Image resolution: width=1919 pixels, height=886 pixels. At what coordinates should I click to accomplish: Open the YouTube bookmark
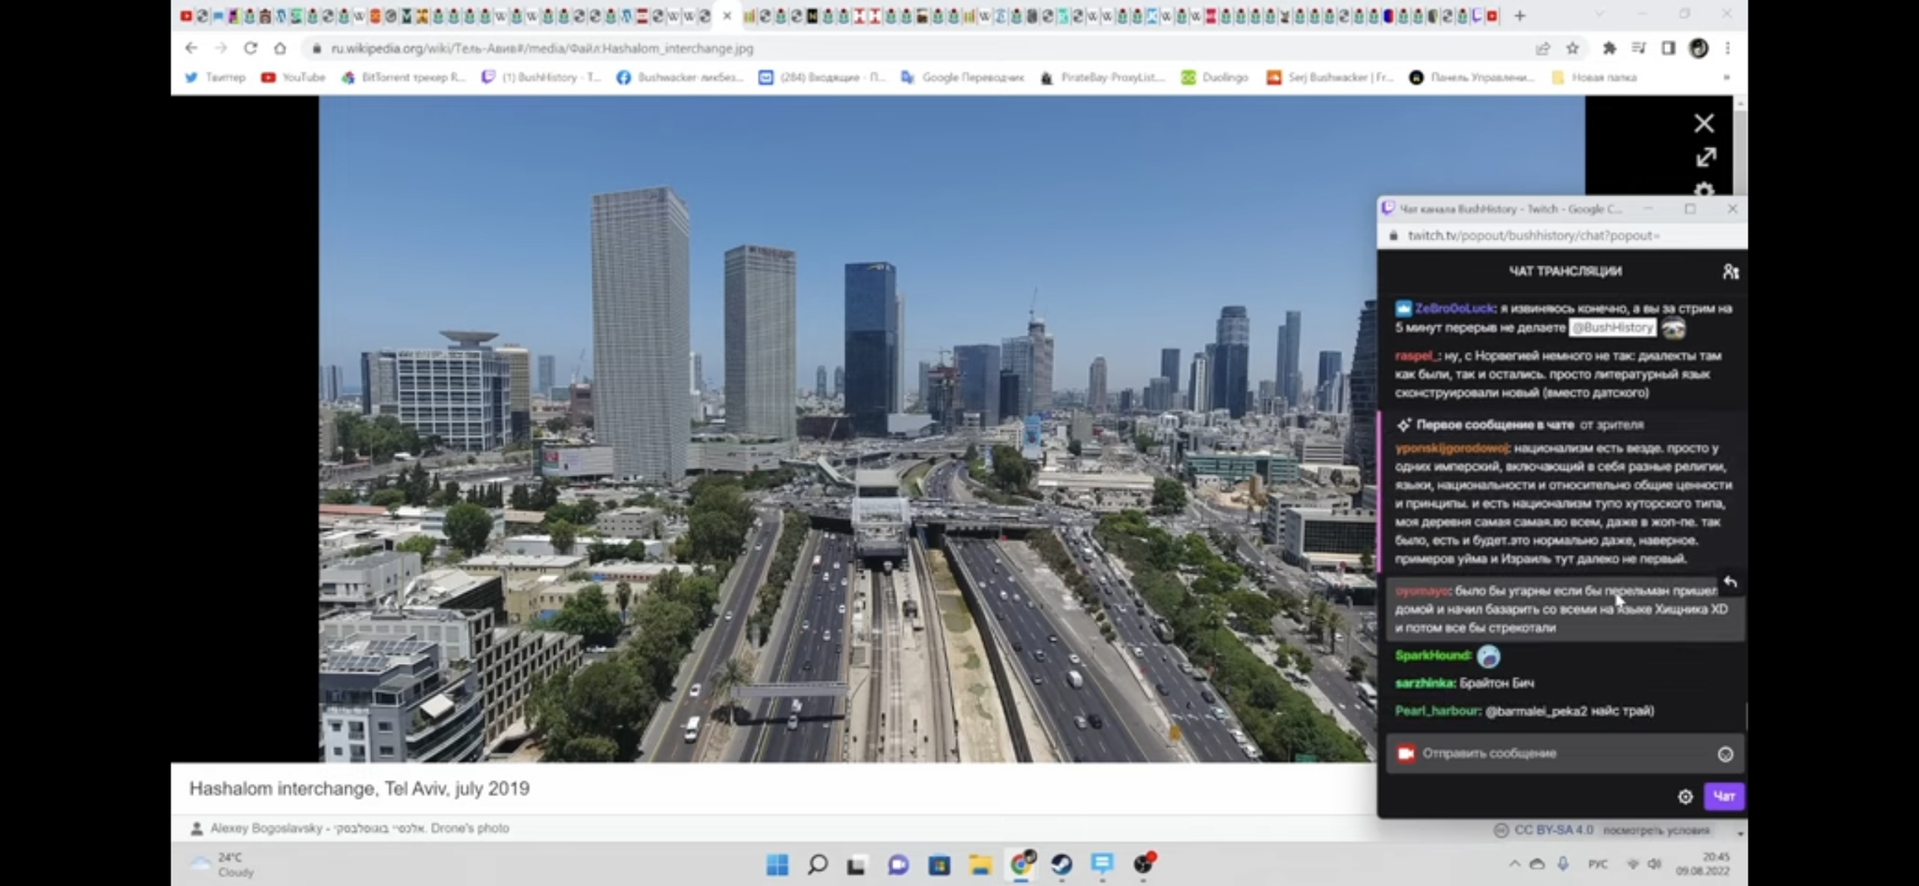293,78
